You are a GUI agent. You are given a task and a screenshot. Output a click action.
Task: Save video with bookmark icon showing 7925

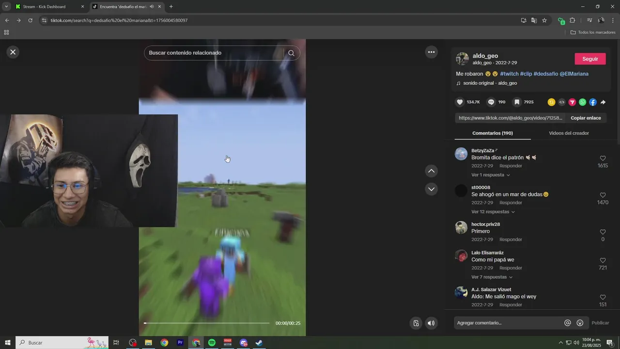(517, 102)
